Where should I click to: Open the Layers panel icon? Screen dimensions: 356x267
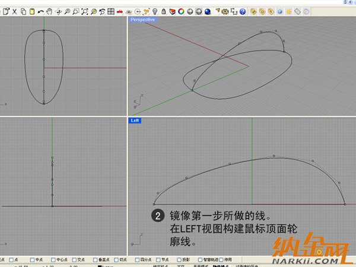pos(172,11)
